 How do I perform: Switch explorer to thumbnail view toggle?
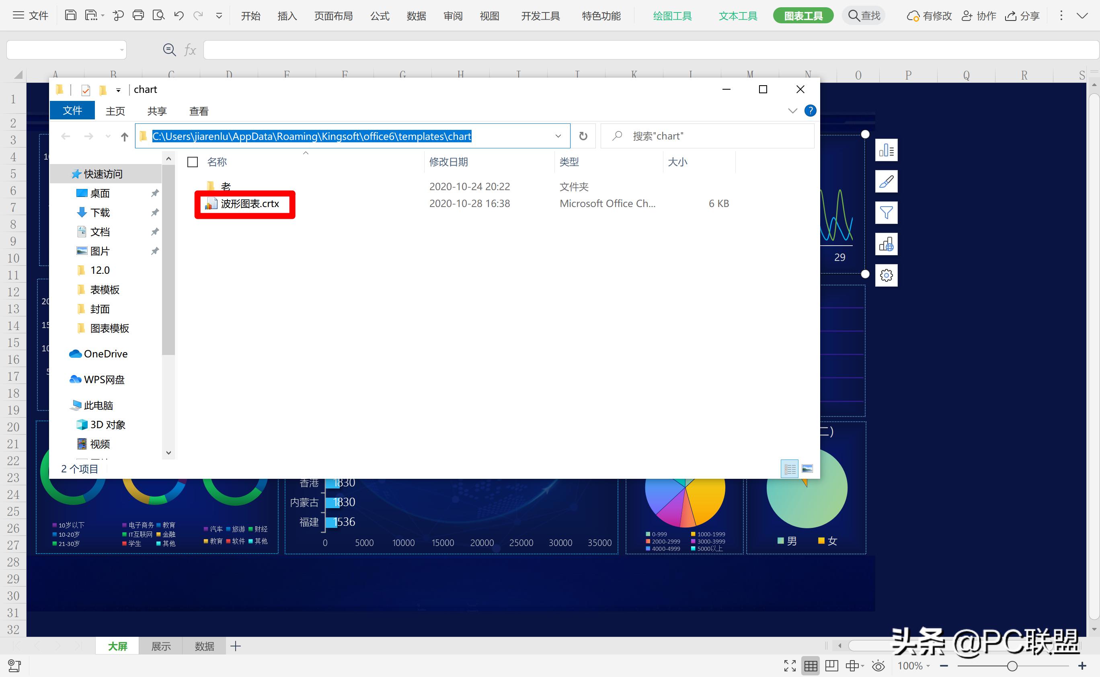coord(807,468)
